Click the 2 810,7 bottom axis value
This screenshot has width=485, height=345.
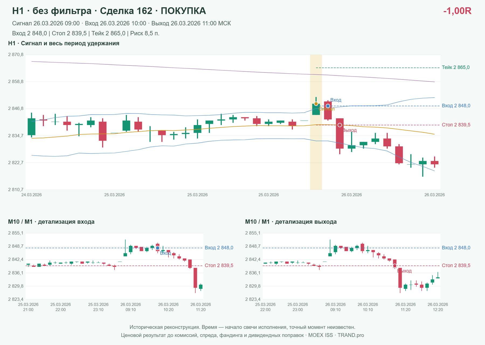point(16,190)
